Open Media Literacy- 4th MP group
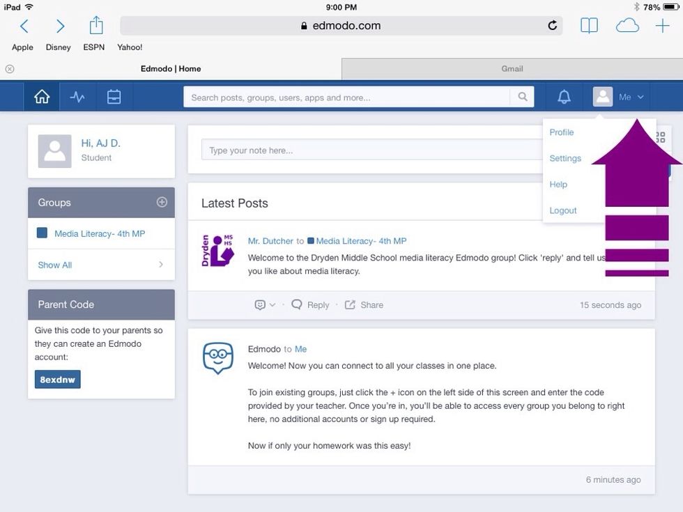683x512 pixels. pos(99,234)
